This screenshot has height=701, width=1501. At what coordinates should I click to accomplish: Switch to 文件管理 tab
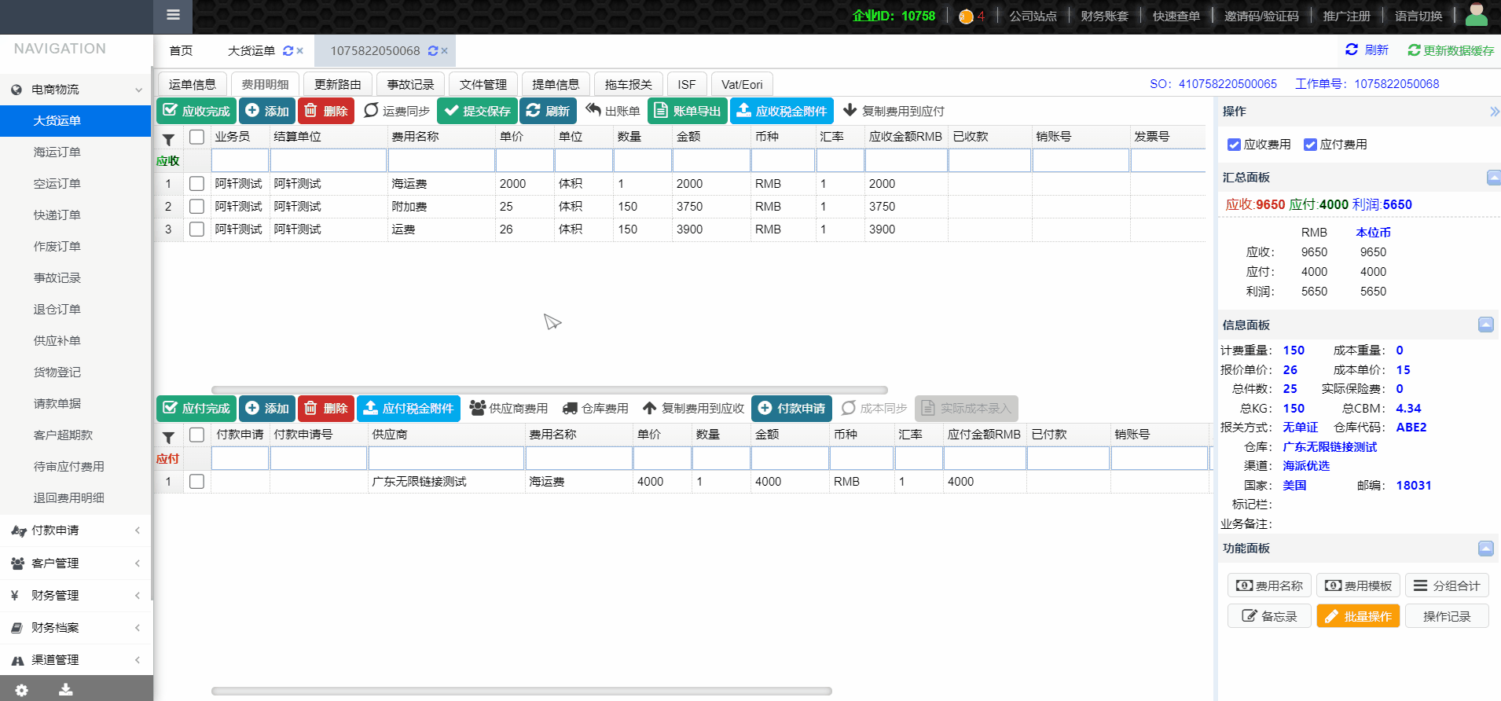coord(483,84)
